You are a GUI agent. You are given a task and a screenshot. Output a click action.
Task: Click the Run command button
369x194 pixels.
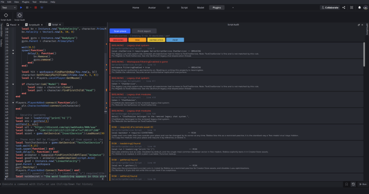click(x=363, y=184)
